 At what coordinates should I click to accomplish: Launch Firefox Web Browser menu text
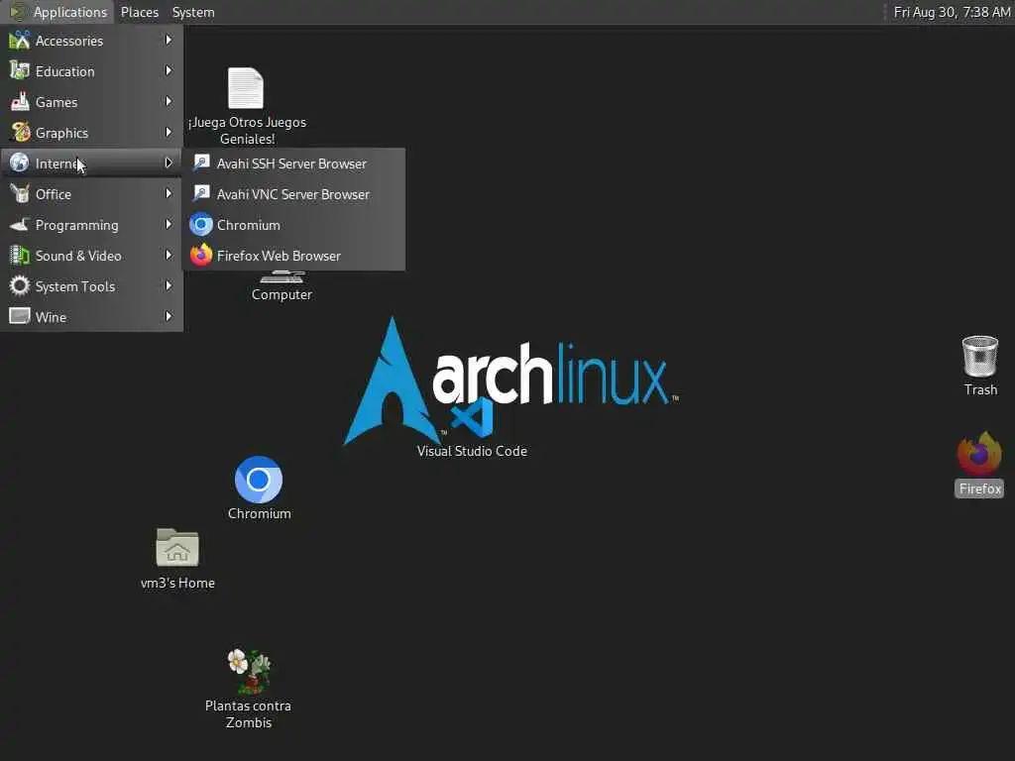pos(279,256)
